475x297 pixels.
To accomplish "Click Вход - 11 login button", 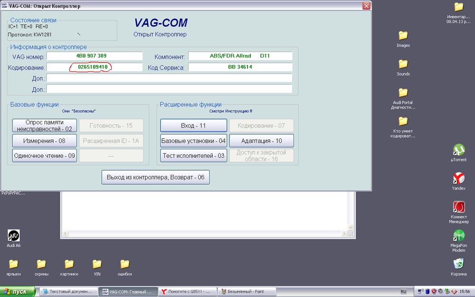I will 193,125.
